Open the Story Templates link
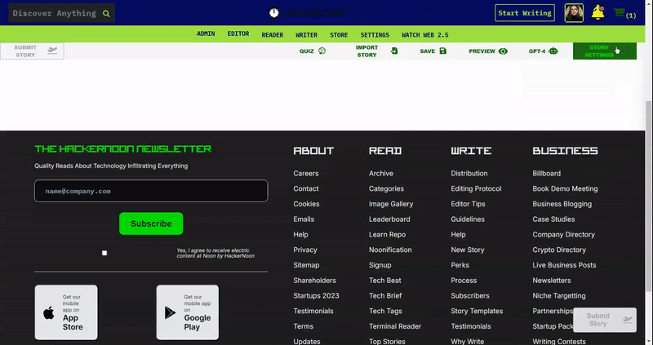Screen dimensions: 653x345 [x=477, y=311]
